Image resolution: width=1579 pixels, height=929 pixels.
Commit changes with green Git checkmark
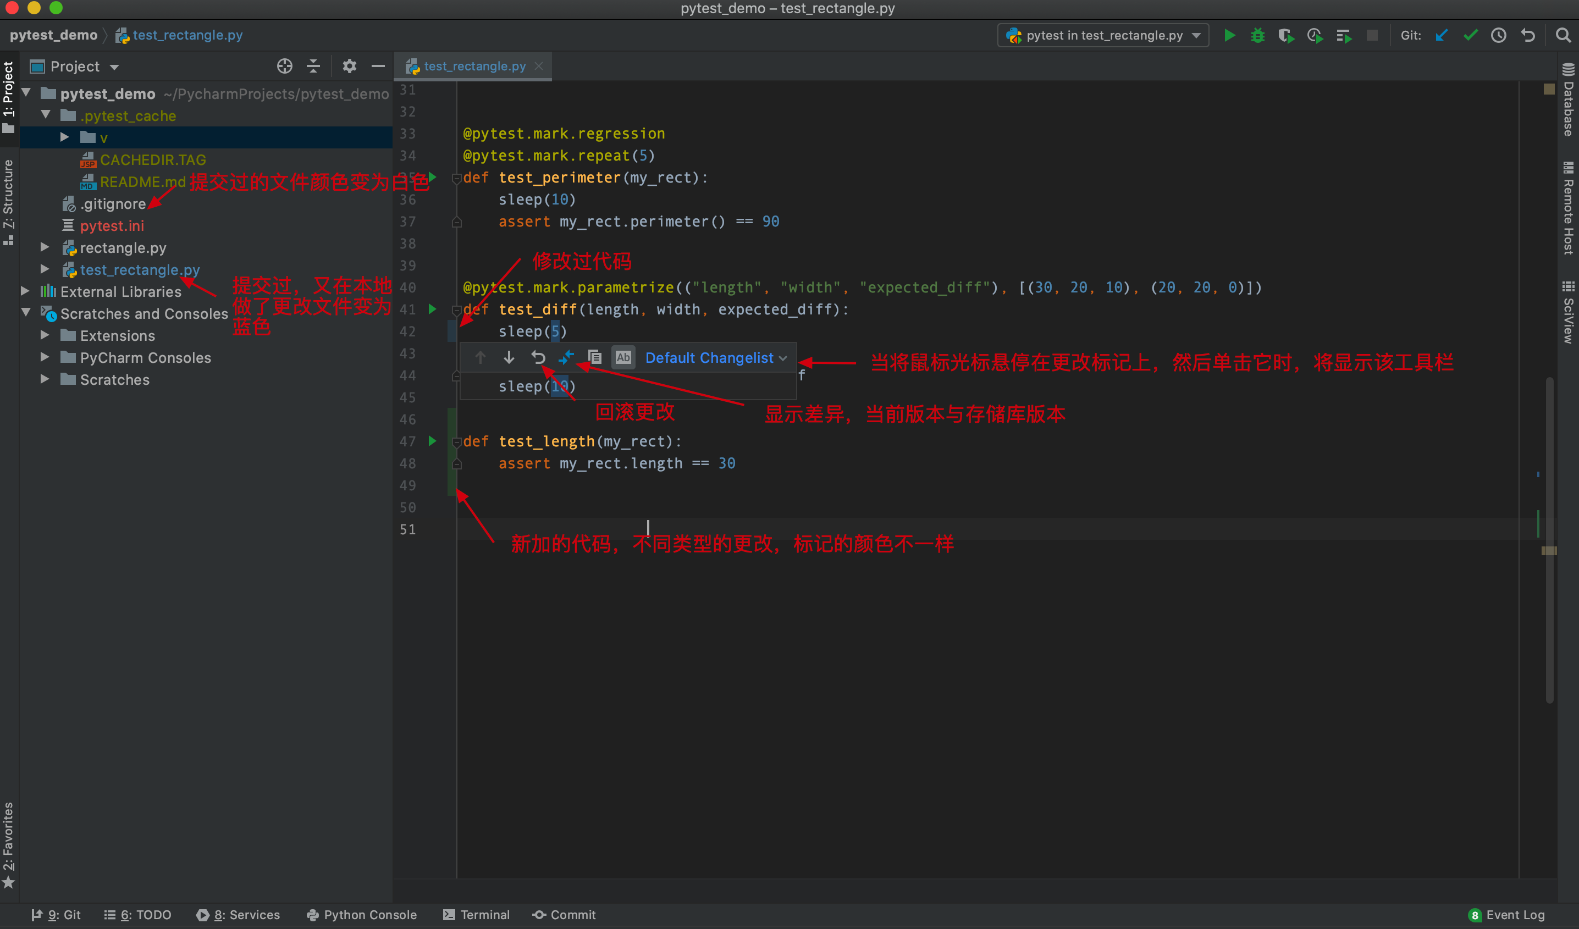tap(1470, 35)
